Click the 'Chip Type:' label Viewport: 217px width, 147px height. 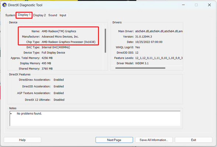pos(33,42)
